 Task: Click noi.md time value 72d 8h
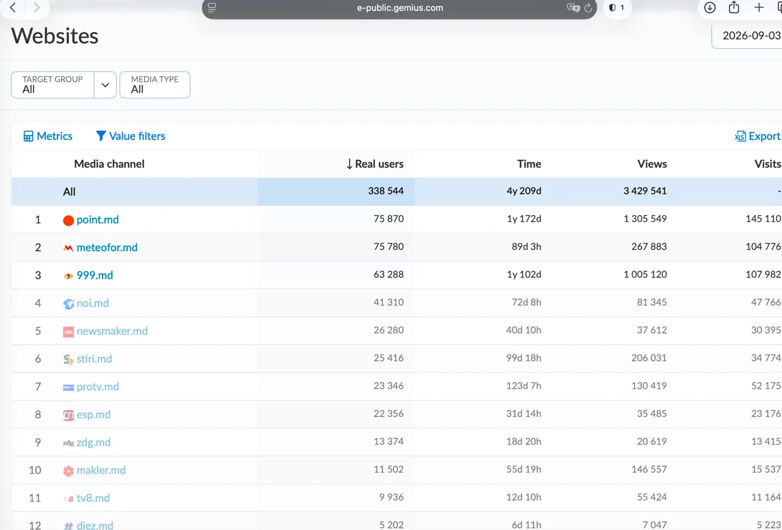coord(526,302)
